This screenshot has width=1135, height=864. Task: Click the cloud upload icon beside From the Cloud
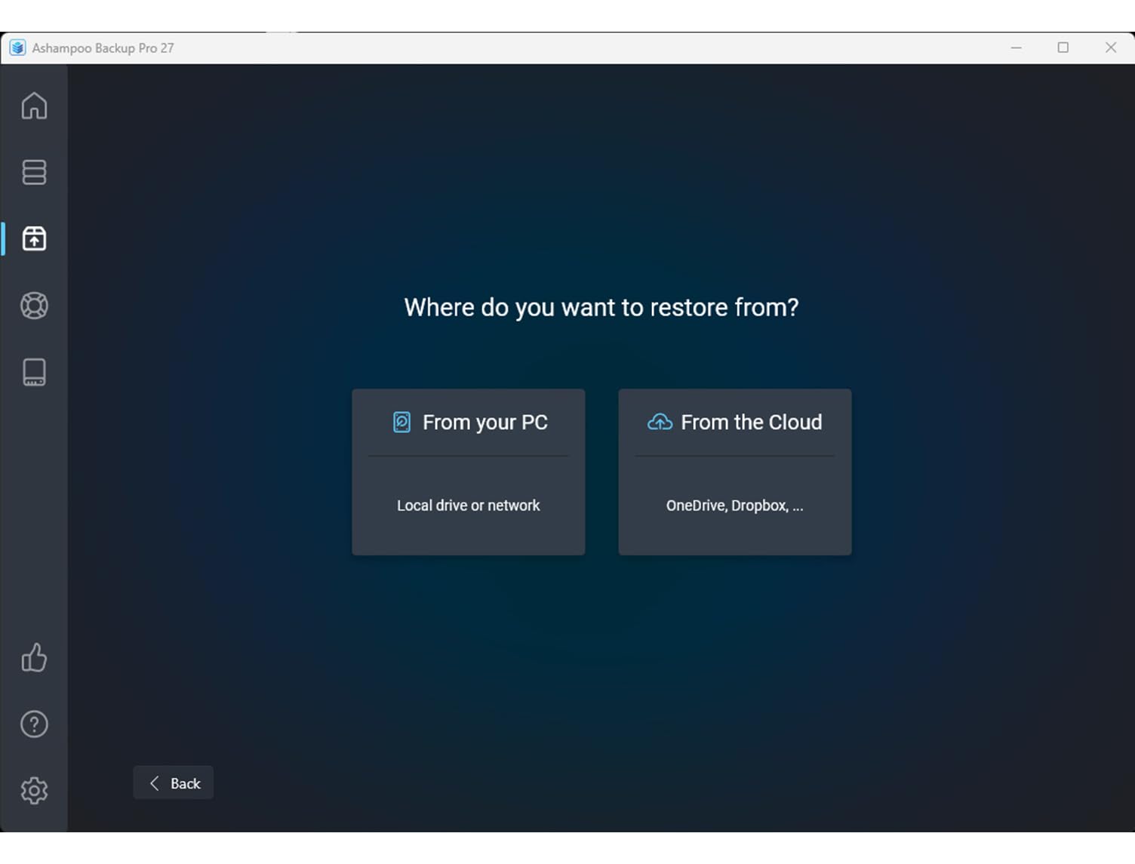point(660,422)
